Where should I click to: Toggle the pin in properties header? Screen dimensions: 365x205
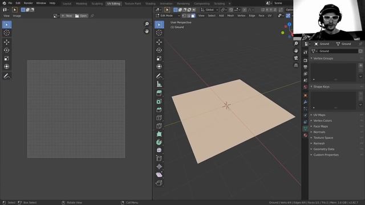pos(360,44)
